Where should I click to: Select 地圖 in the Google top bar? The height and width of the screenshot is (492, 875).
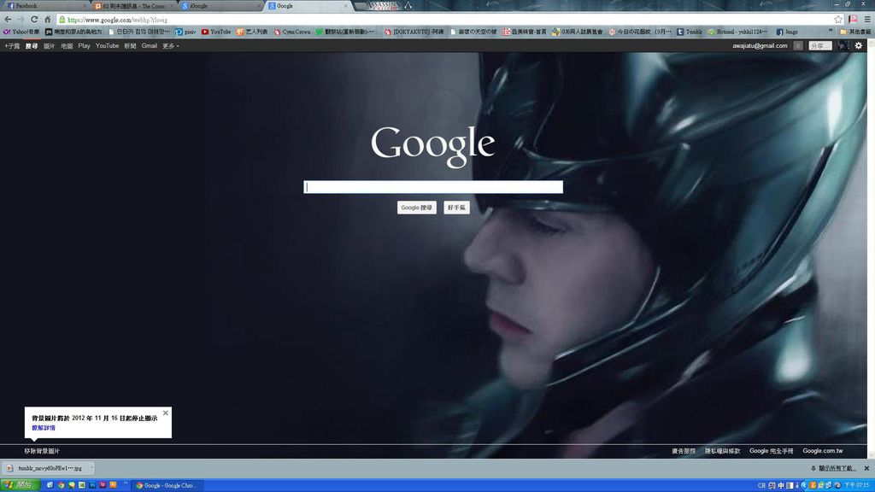click(x=67, y=46)
